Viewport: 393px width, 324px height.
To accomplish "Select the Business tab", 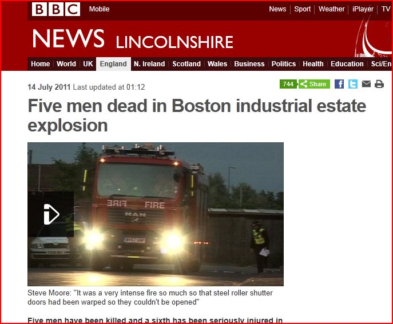I will (x=249, y=64).
